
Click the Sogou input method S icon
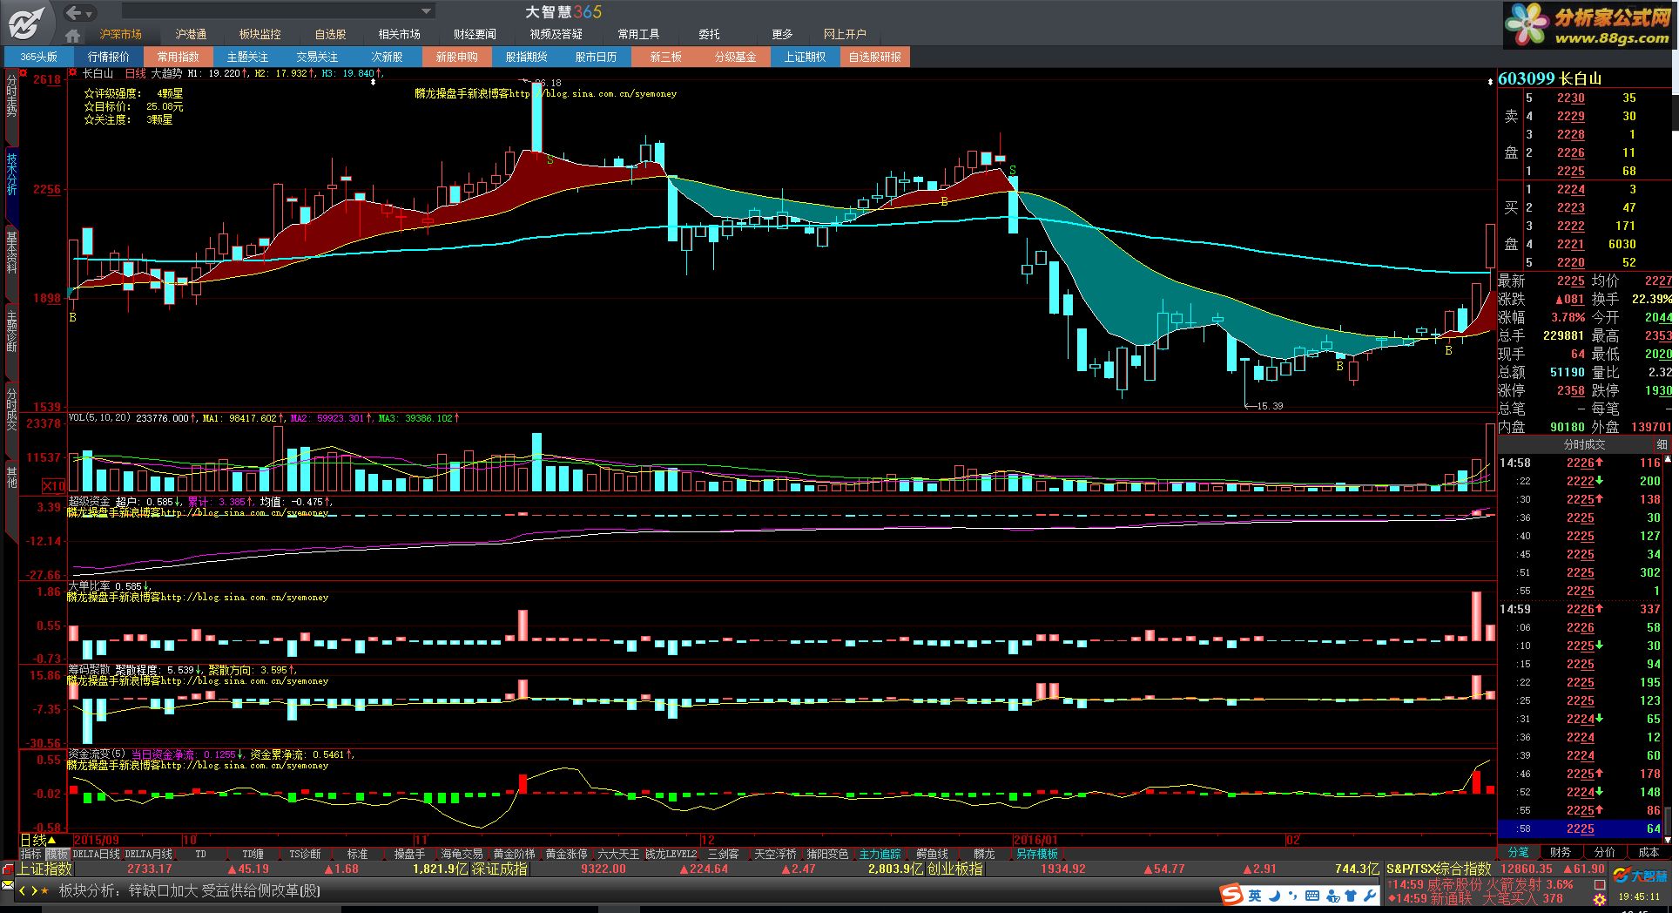tap(1231, 896)
